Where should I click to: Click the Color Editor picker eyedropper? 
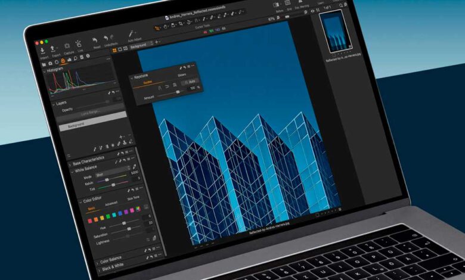click(154, 238)
